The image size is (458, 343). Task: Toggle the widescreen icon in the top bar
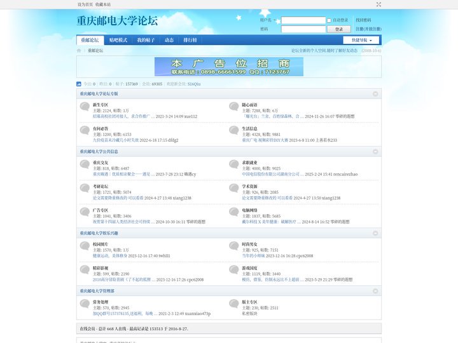378,4
